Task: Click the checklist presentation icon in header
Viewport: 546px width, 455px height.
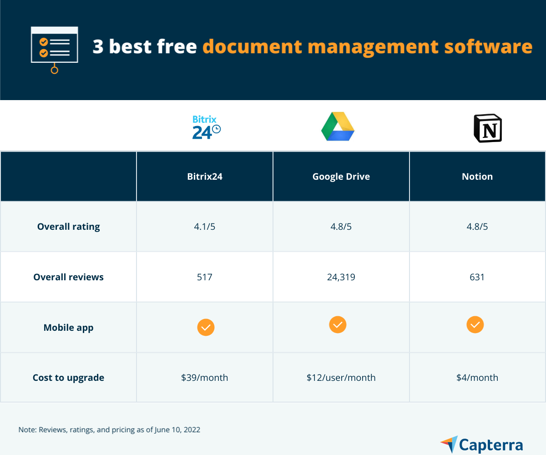Action: (54, 50)
